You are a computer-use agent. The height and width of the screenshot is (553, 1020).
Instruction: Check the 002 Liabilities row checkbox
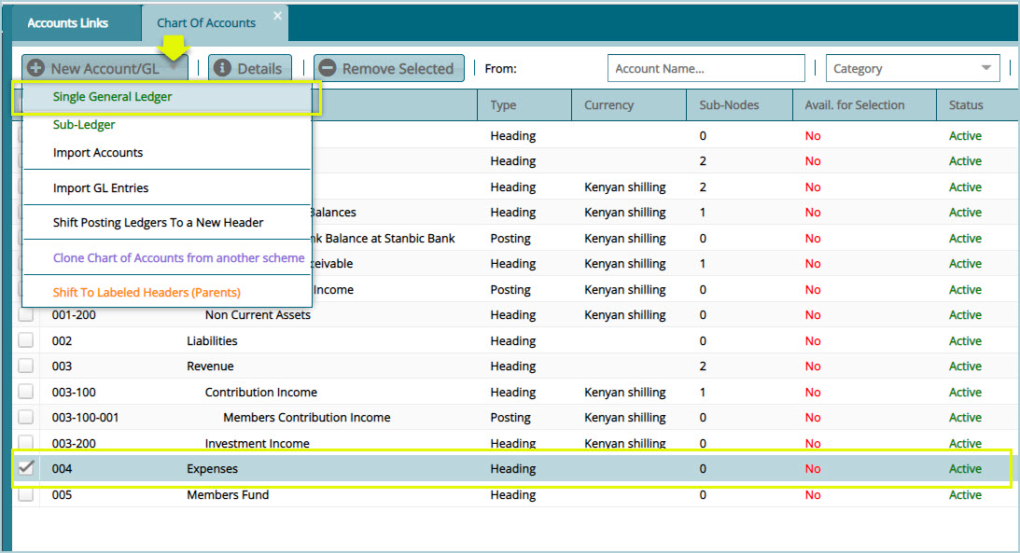tap(26, 340)
